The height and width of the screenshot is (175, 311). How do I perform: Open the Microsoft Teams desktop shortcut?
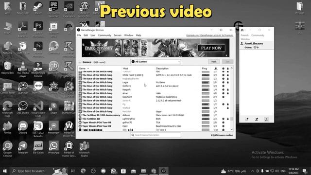coord(84,149)
